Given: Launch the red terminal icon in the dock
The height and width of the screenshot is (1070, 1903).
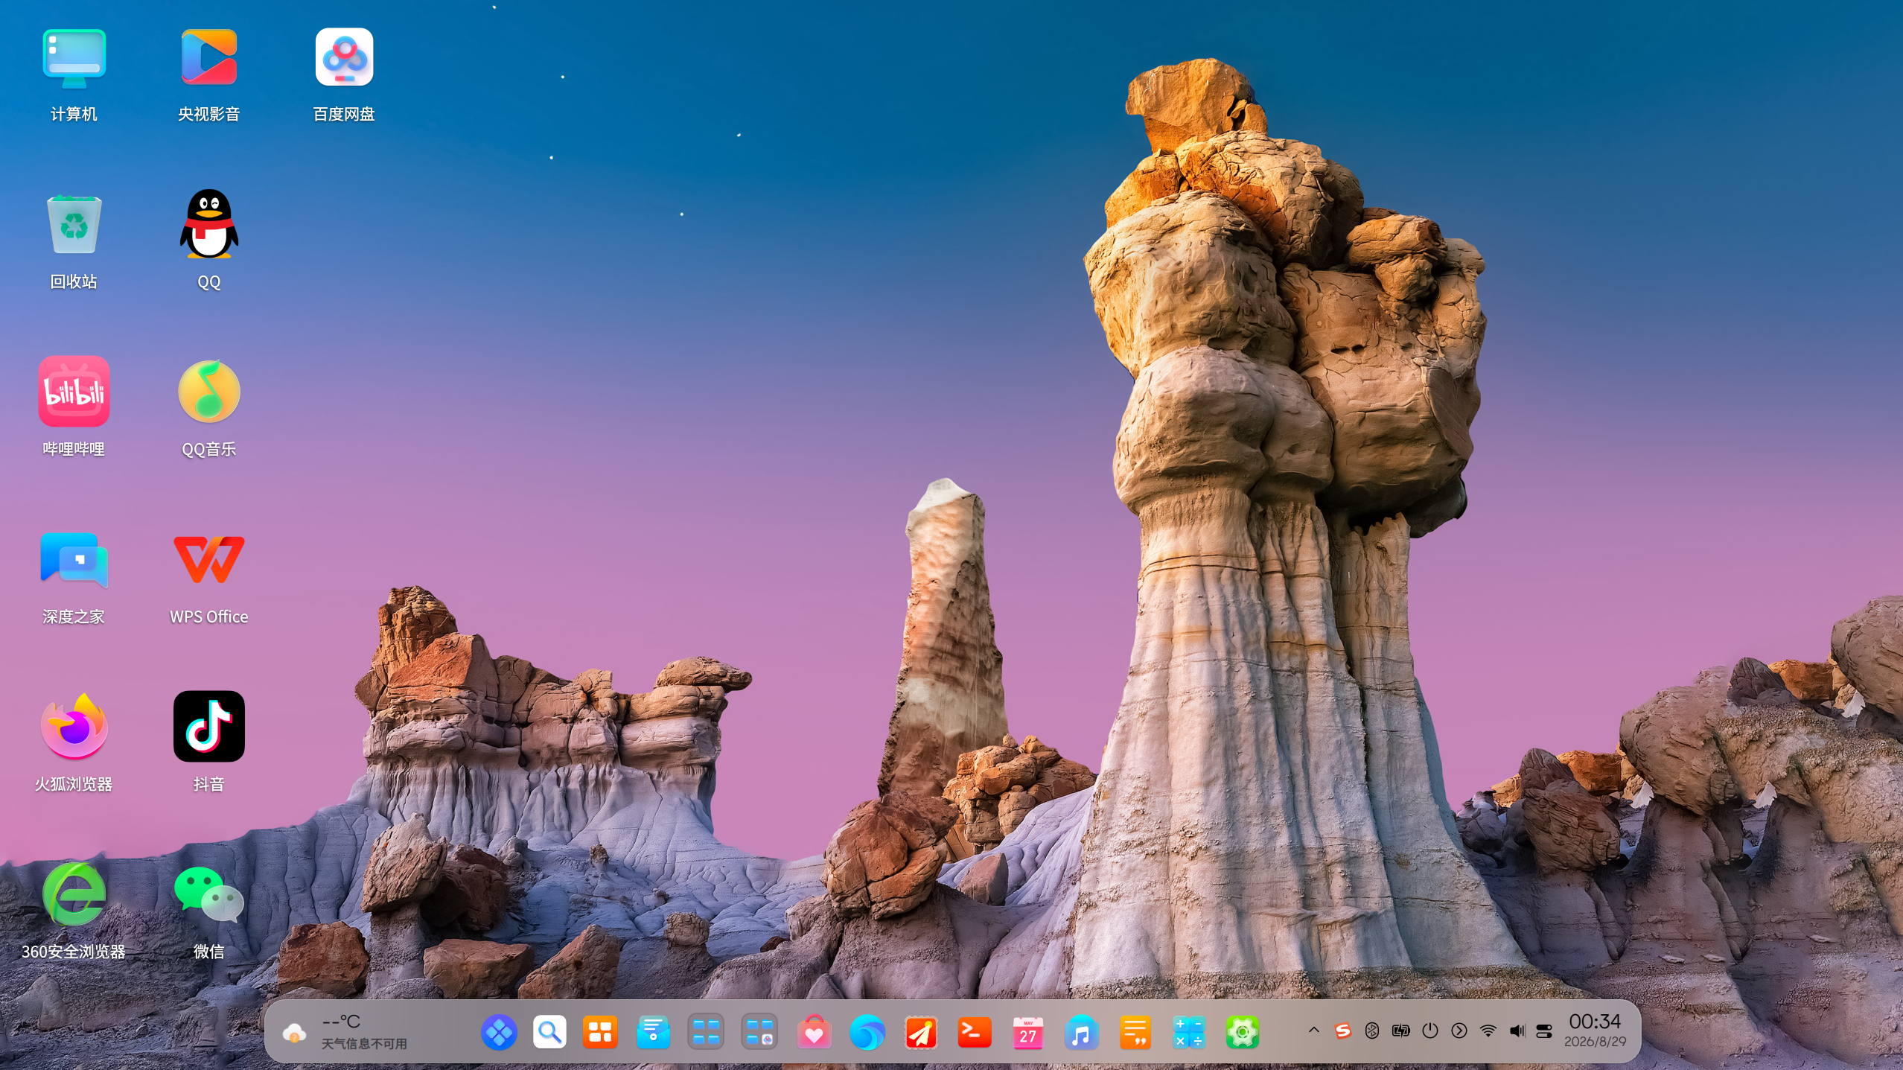Looking at the screenshot, I should (x=975, y=1033).
